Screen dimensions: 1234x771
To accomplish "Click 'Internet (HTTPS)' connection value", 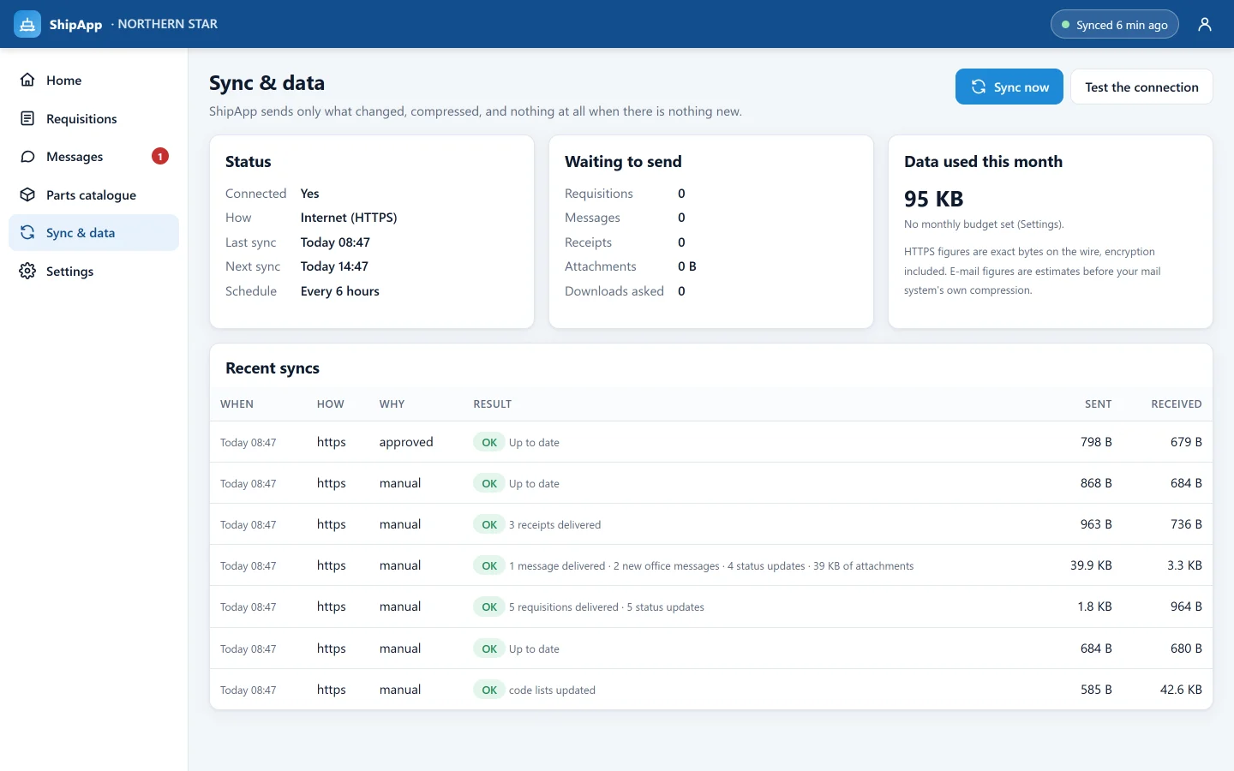I will (x=349, y=218).
